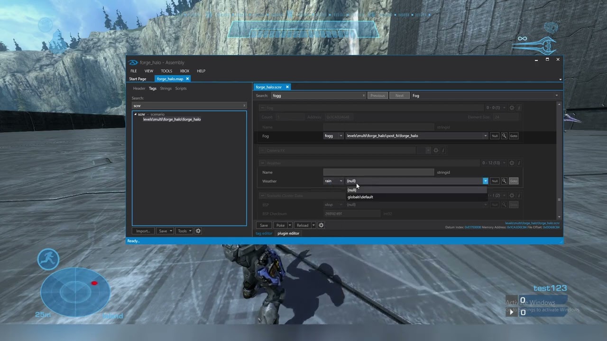Select the levels\multi\forge_halo\forge_halo tag
Screen dimensions: 607x341
point(172,119)
